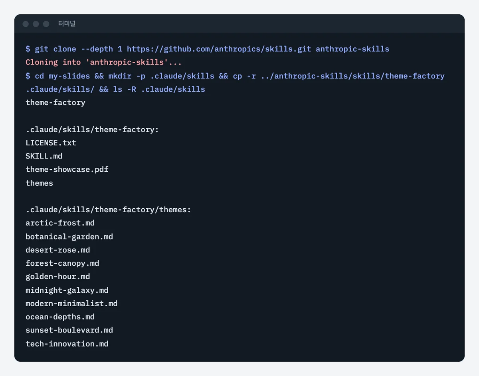Screen dimensions: 479x376
Task: Select the LICENSE.txt file name
Action: (x=51, y=143)
